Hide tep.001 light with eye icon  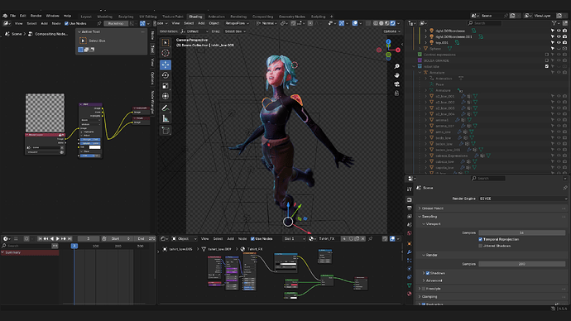[x=559, y=42]
